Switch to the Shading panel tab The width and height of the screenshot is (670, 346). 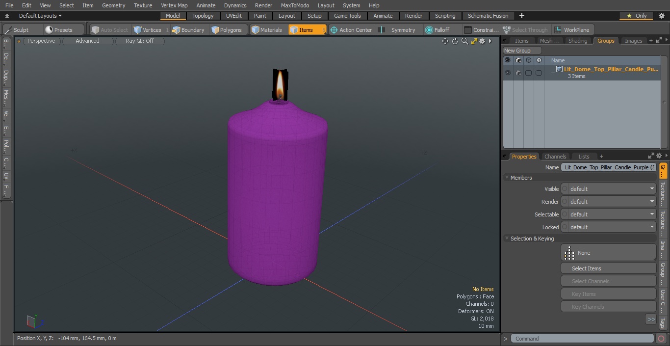pos(578,41)
